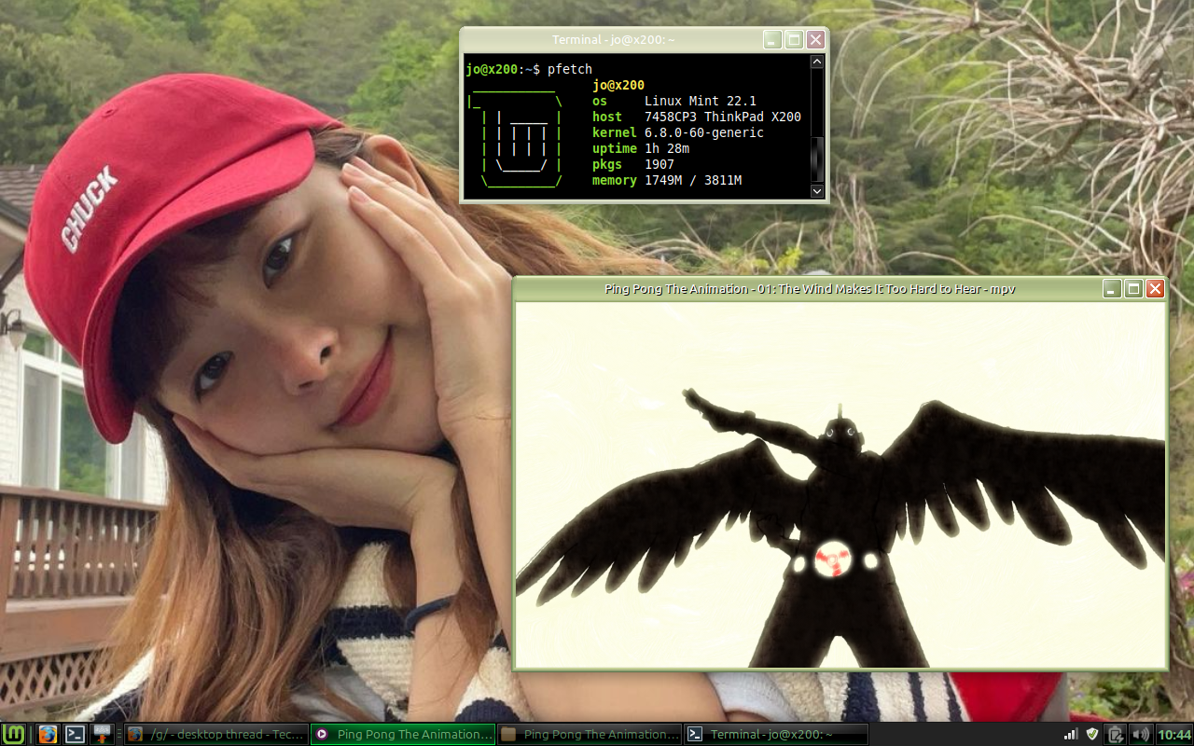Select the mpv Ping Pong taskbar button
1194x746 pixels.
click(x=402, y=734)
